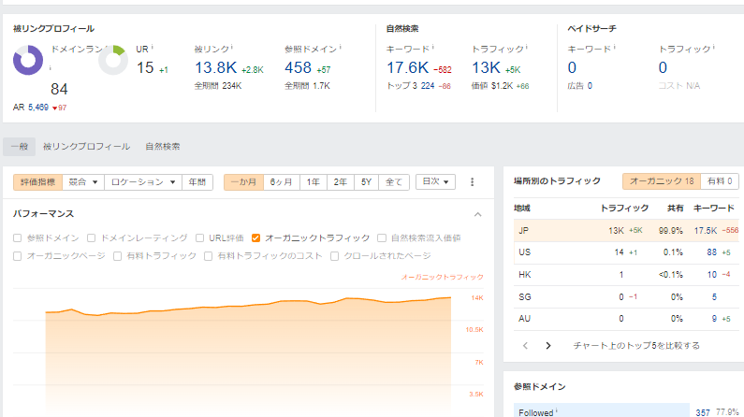The image size is (744, 417).
Task: Sort by キーワード column header
Action: click(714, 208)
